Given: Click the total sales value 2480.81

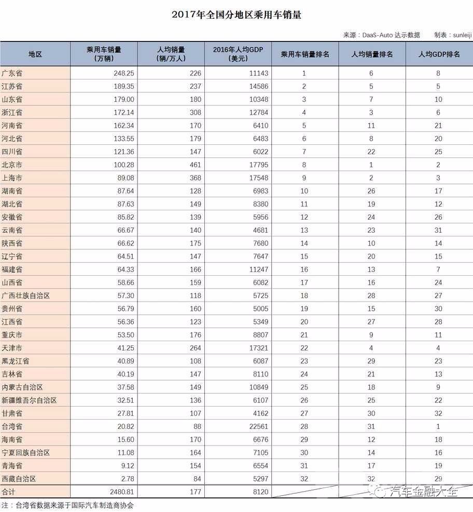Looking at the screenshot, I should [x=122, y=491].
